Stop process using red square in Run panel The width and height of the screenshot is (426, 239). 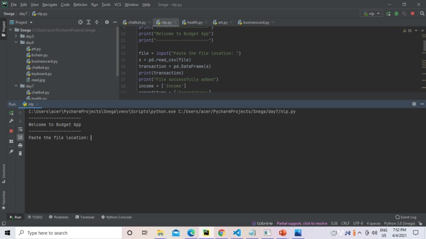coord(11,131)
